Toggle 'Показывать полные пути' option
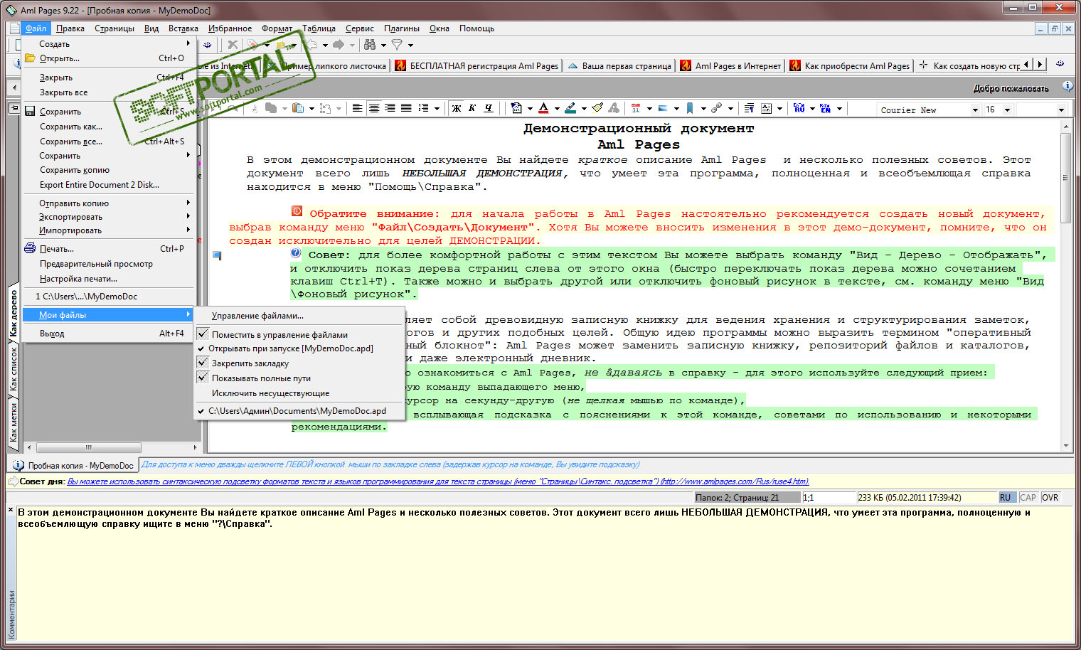 click(x=299, y=378)
